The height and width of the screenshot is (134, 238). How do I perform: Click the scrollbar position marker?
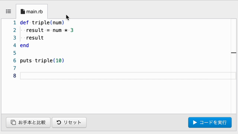234,53
